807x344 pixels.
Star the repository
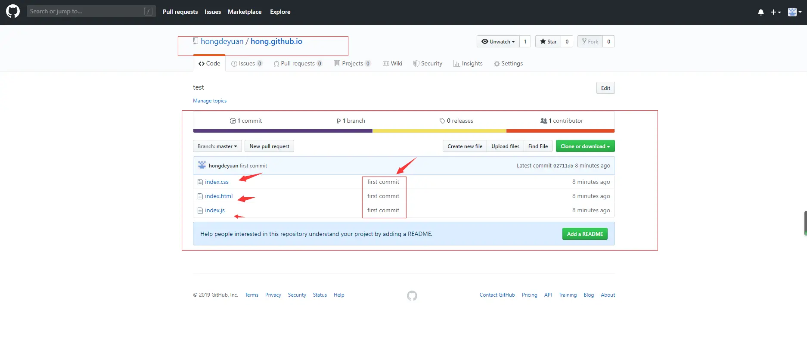548,41
